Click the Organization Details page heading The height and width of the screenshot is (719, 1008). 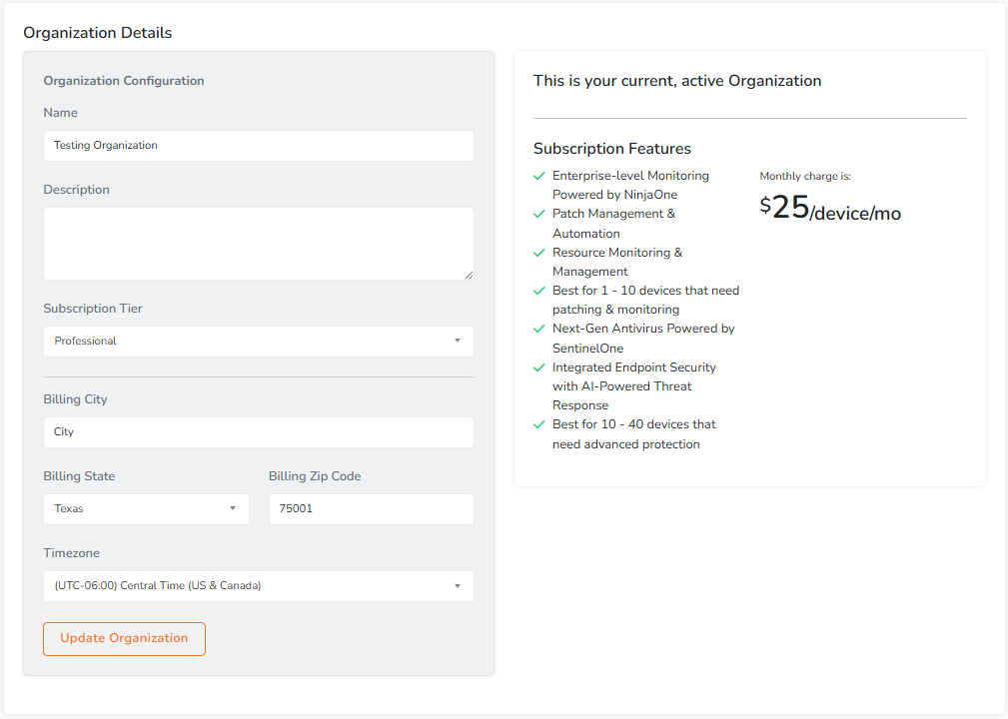[x=98, y=33]
